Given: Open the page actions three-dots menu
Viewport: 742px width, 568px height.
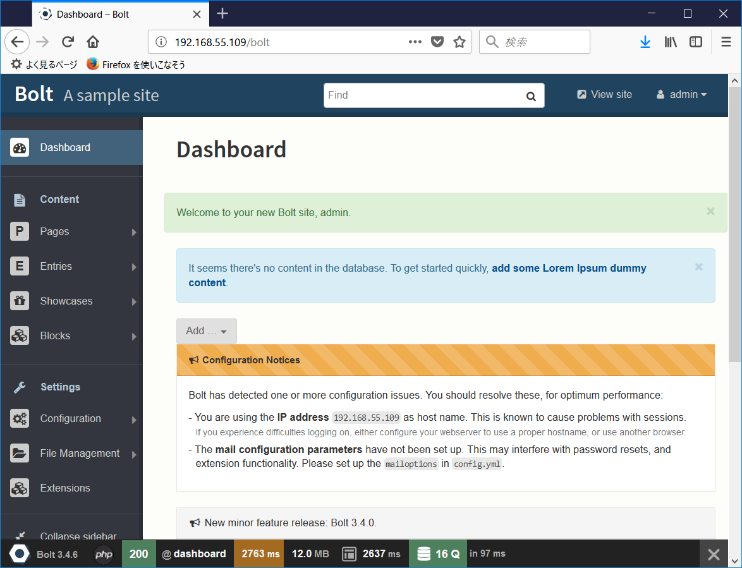Looking at the screenshot, I should pos(415,42).
